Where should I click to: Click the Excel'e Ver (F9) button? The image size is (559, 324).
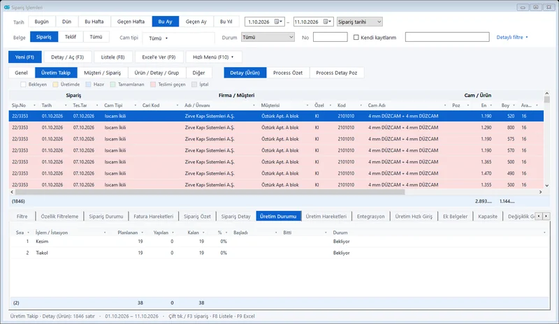[159, 57]
